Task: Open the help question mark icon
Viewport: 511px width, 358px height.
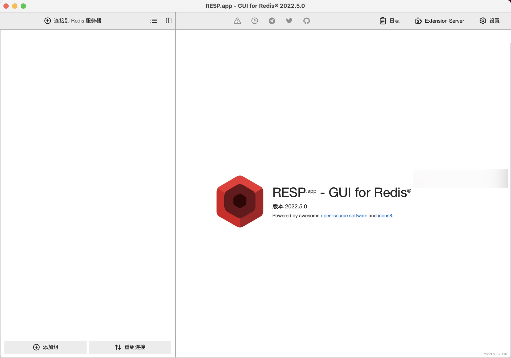Action: point(254,21)
